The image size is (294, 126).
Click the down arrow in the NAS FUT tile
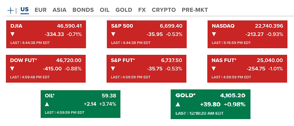(x=214, y=69)
